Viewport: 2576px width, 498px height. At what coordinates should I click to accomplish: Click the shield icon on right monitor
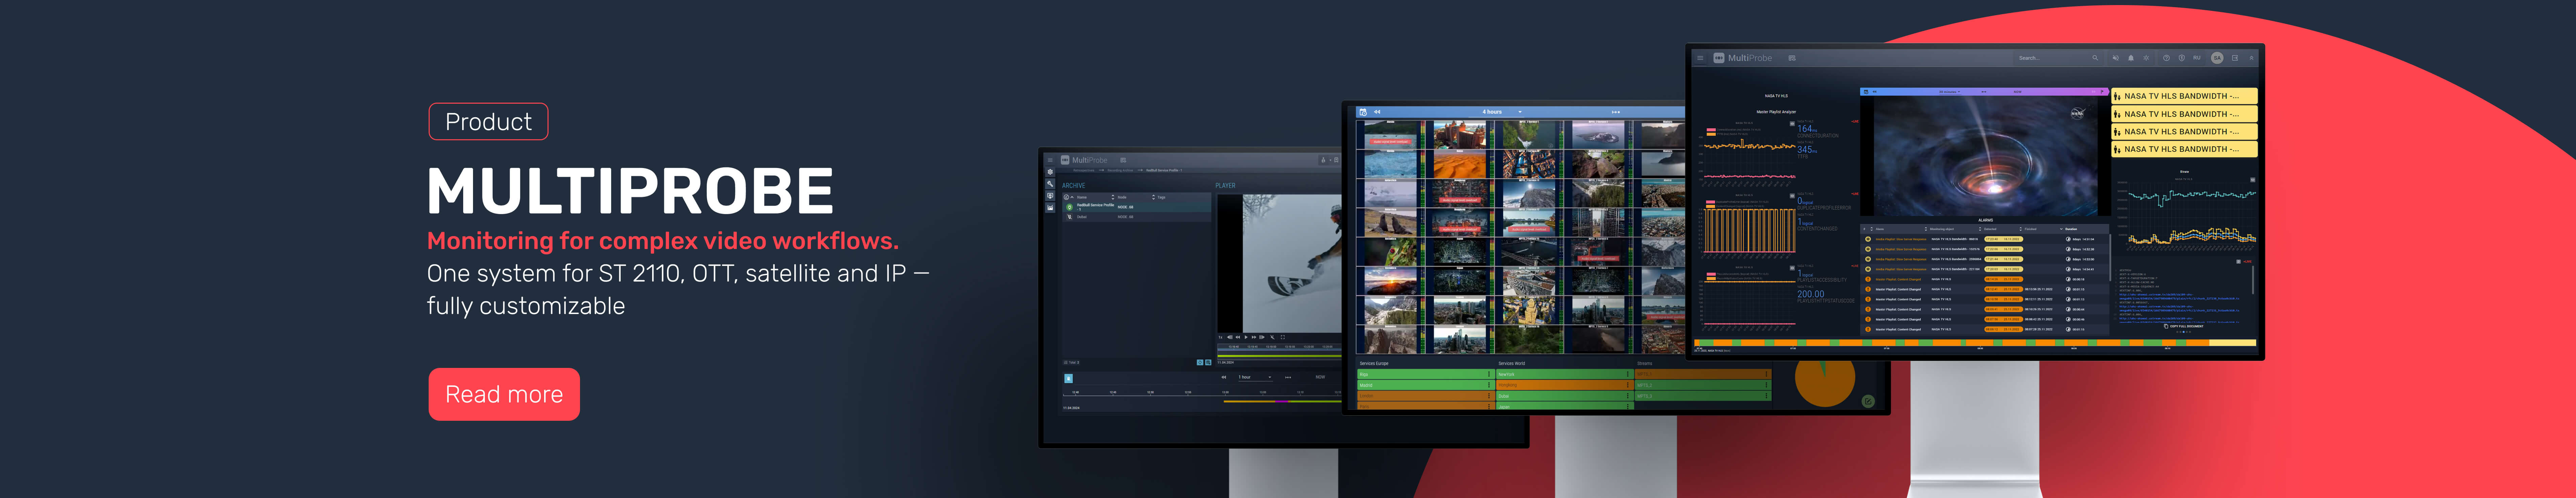coord(2182,58)
